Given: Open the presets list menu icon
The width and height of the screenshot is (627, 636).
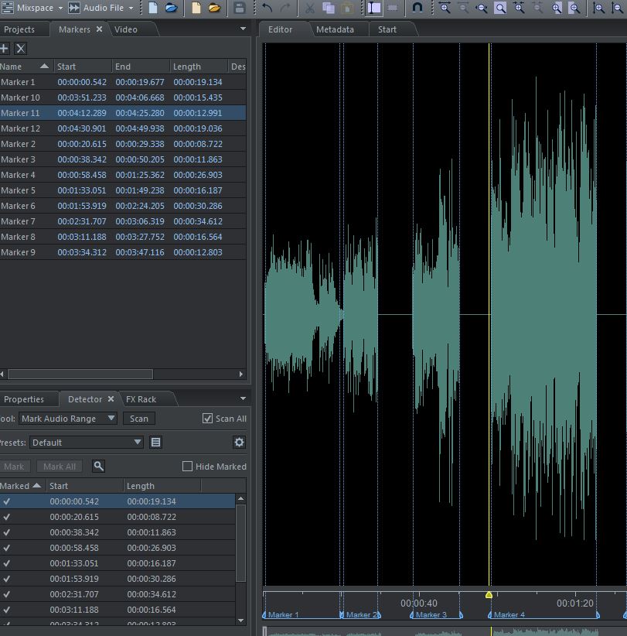Looking at the screenshot, I should click(x=155, y=443).
